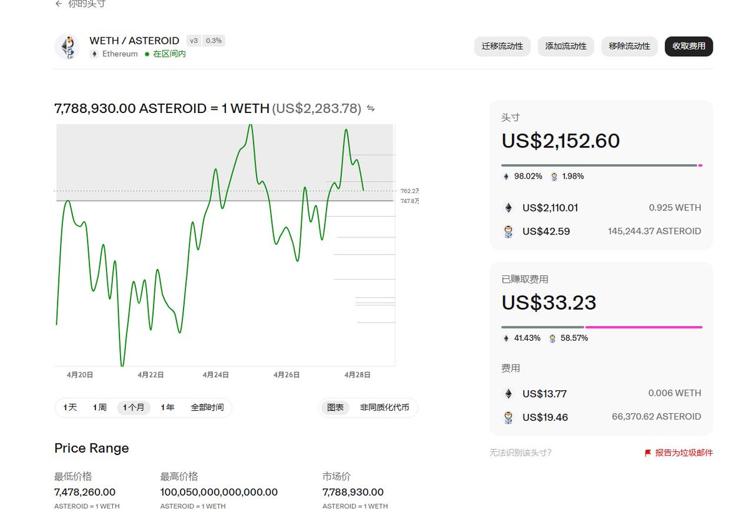Click the 在区间内 in-range status indicator
The width and height of the screenshot is (749, 525).
pos(165,54)
